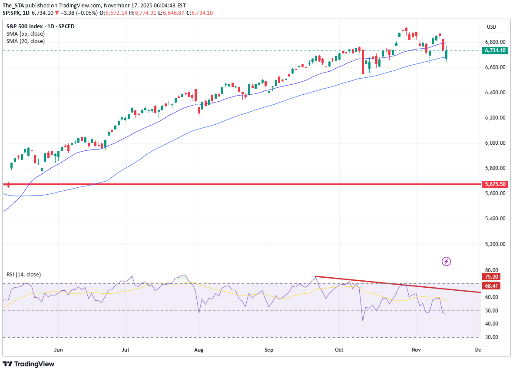
Task: Select the SMA (55, close) indicator label
Action: pyautogui.click(x=25, y=33)
